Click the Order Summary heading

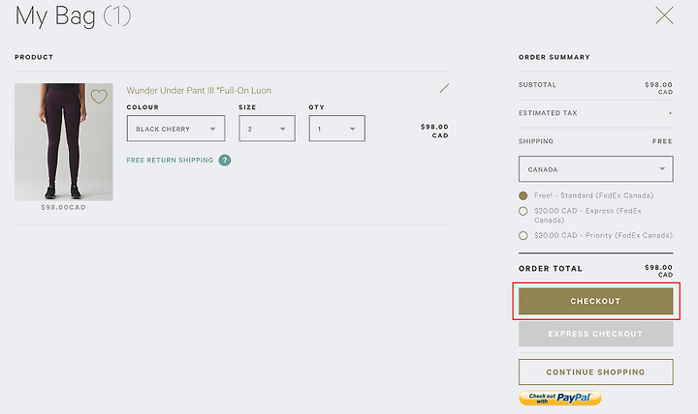555,57
